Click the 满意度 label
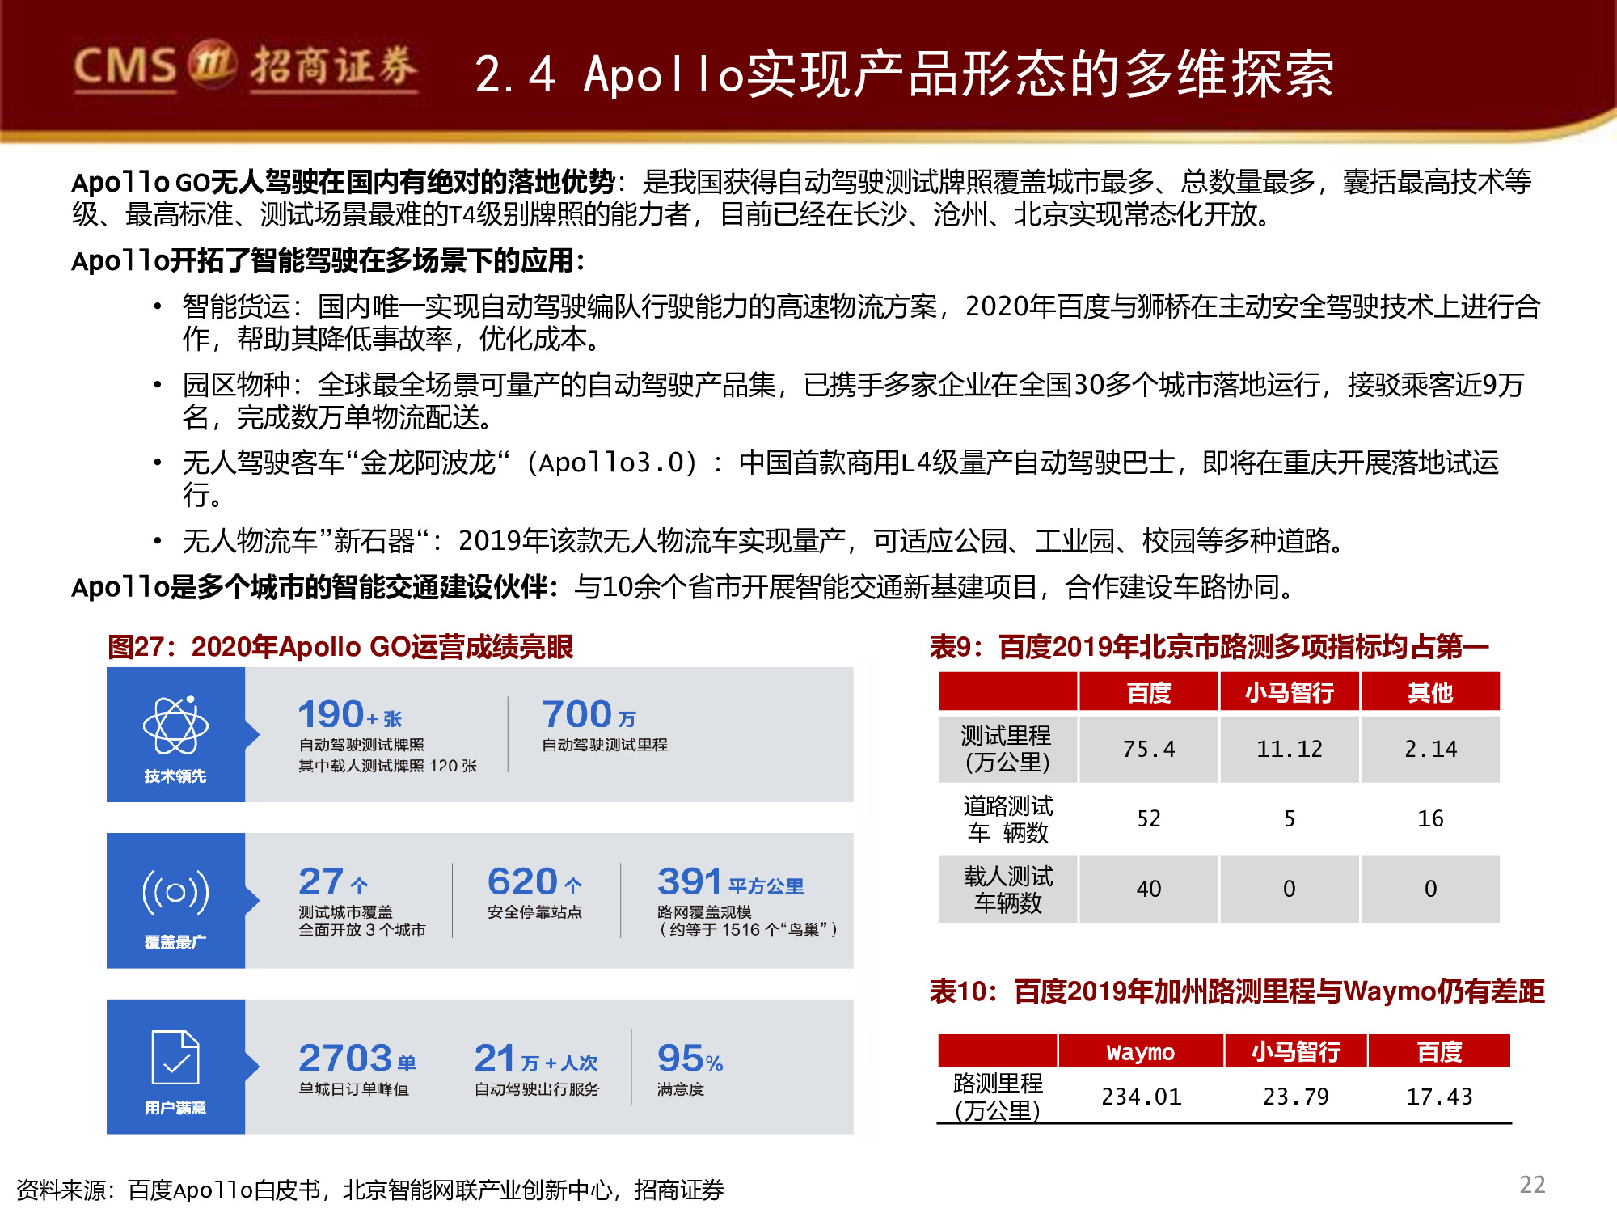Image resolution: width=1617 pixels, height=1213 pixels. (681, 1089)
